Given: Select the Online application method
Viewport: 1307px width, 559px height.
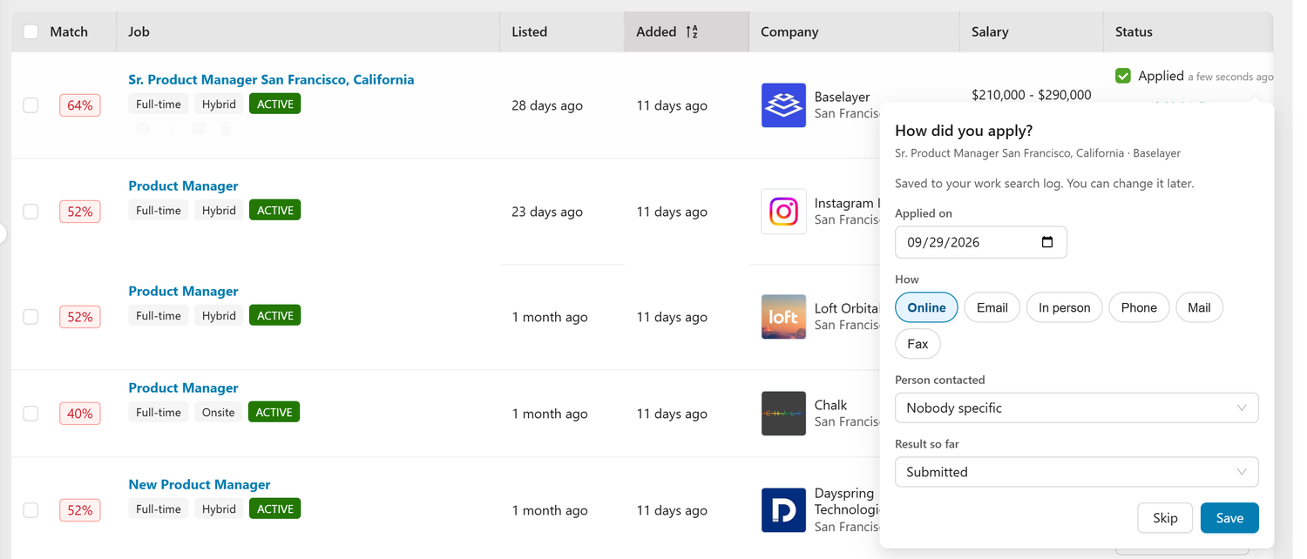Looking at the screenshot, I should (x=926, y=307).
